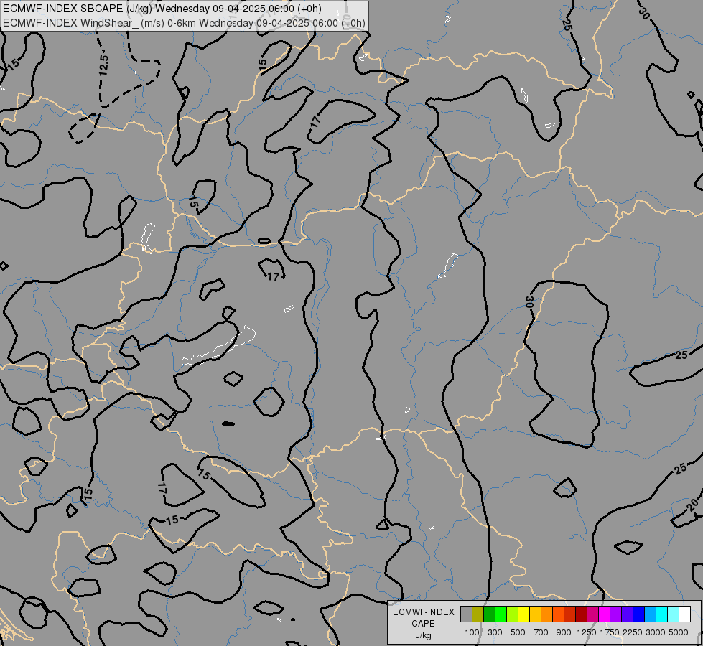Click the 2250 legend value
The height and width of the screenshot is (646, 703).
pos(633,632)
